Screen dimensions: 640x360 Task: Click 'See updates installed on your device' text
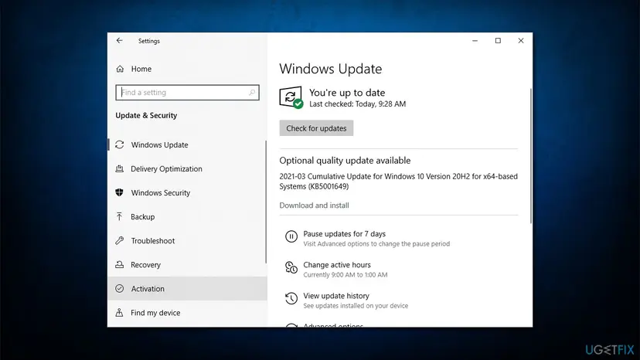356,306
